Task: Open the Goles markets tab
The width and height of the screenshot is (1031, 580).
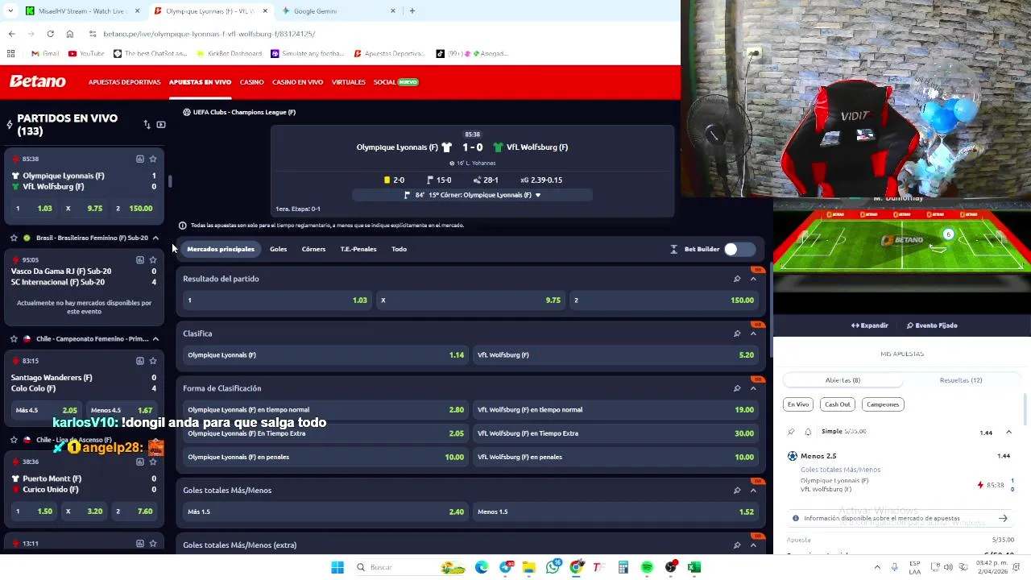Action: [278, 249]
